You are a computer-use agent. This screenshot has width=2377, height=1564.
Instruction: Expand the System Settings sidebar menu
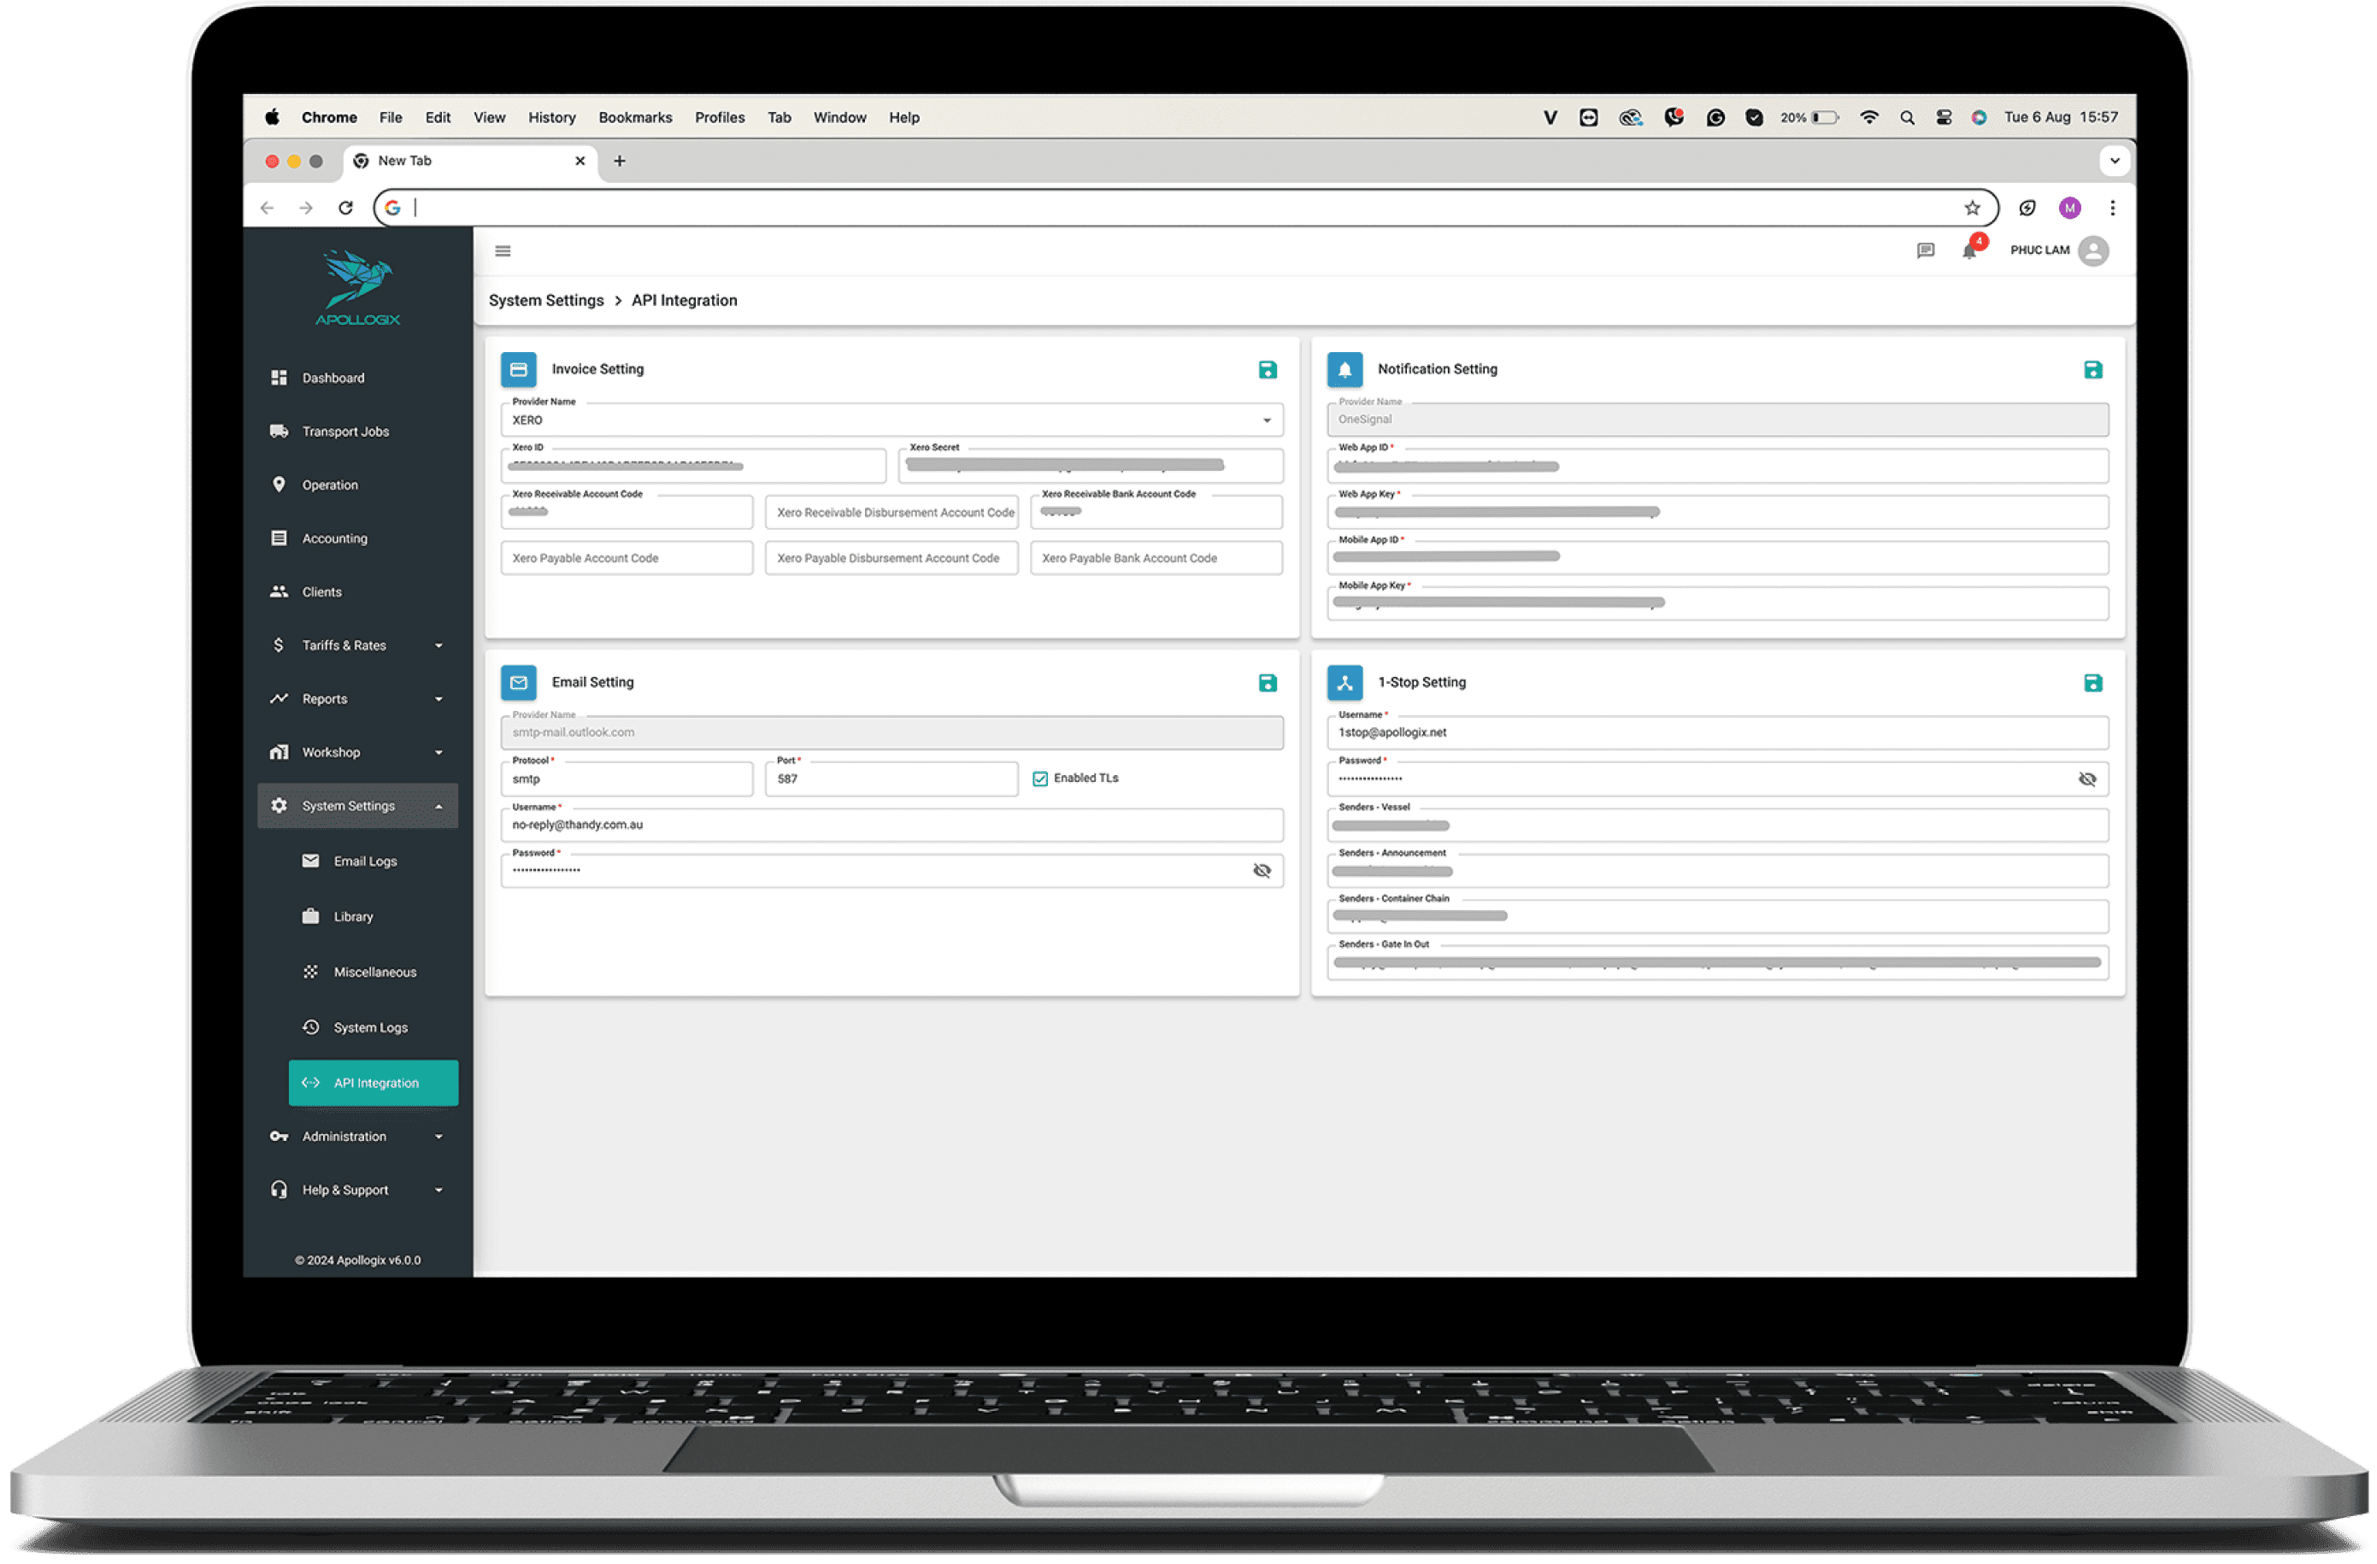click(349, 805)
